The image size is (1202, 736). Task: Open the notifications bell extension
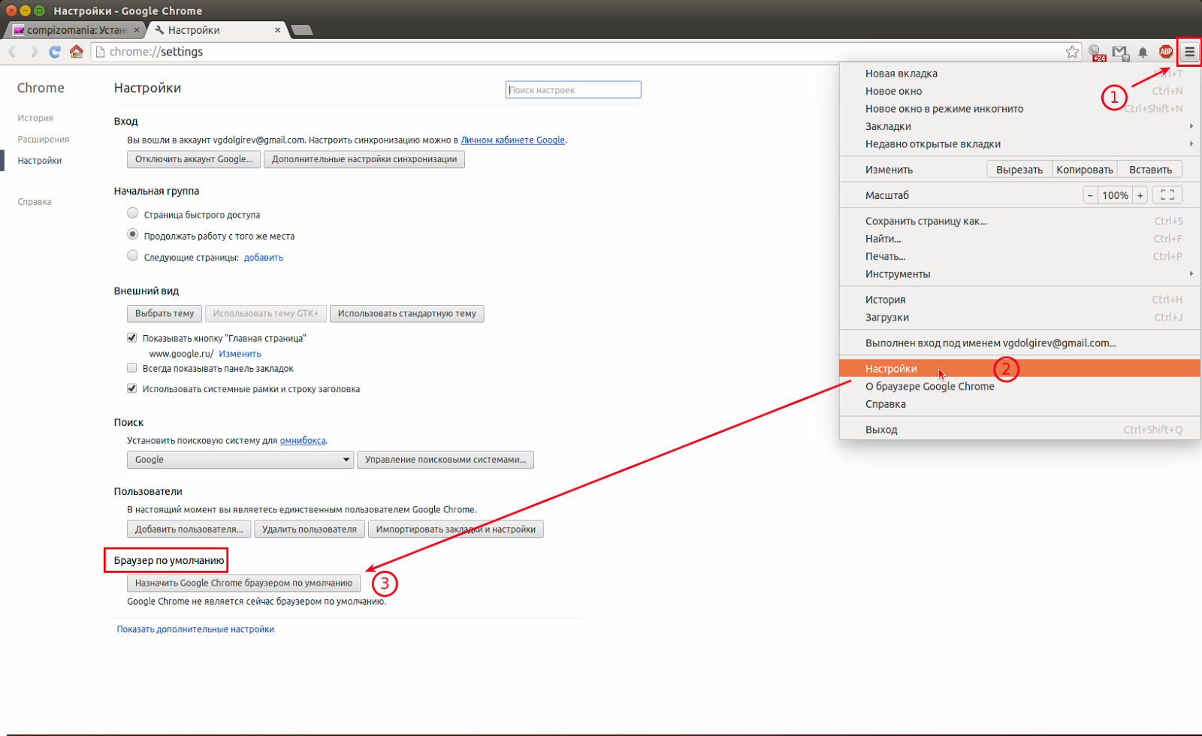(1143, 52)
